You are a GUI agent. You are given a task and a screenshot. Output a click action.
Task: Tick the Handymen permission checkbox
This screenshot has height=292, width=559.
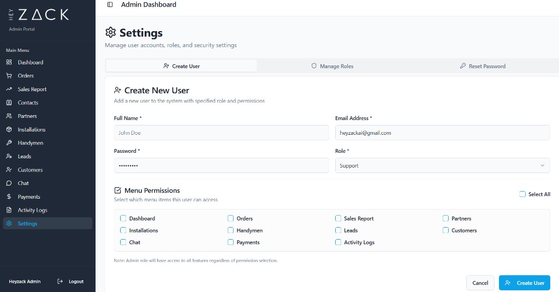pos(231,230)
